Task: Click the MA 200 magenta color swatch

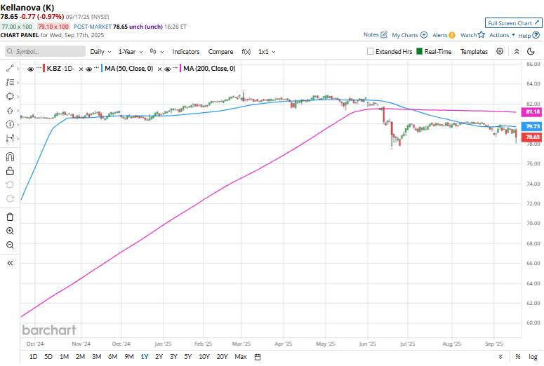Action: point(180,69)
